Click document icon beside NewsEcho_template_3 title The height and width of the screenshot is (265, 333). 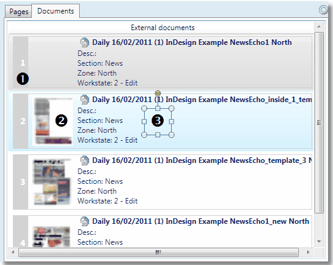pos(84,160)
